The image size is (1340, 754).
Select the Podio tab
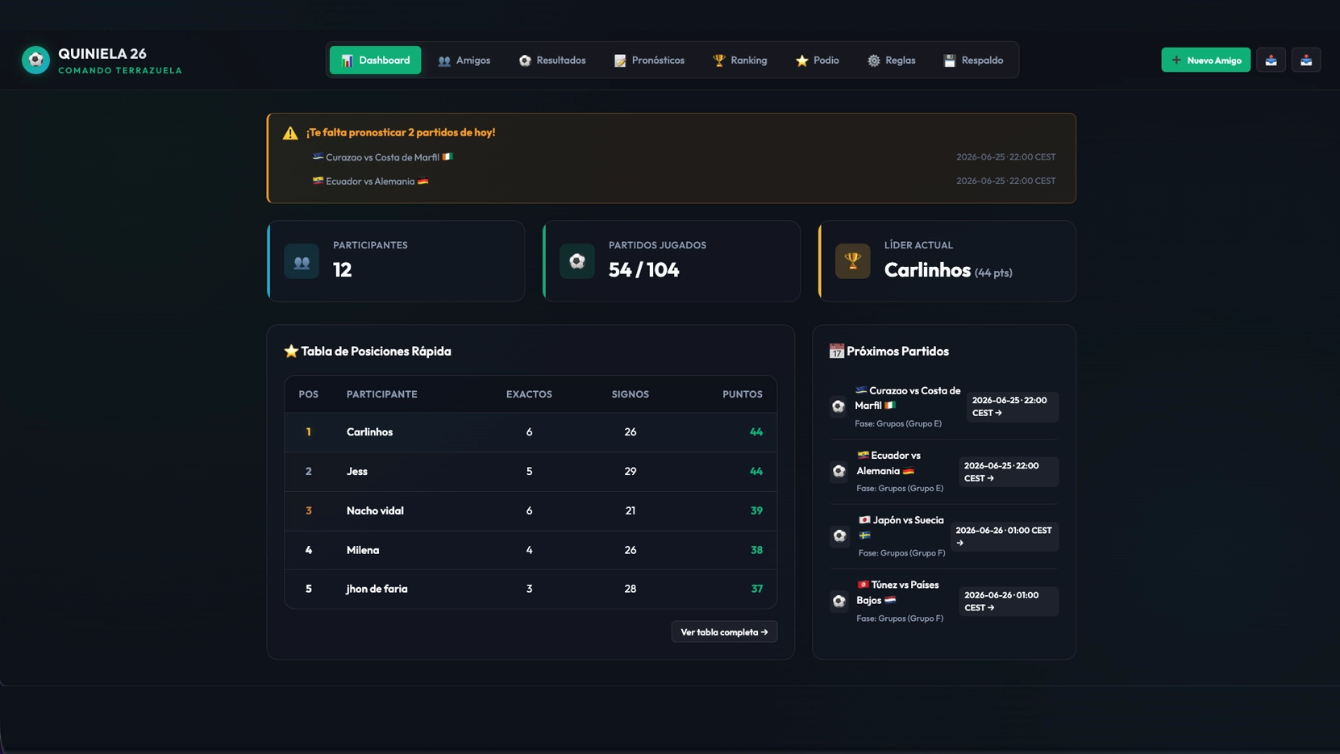[818, 60]
